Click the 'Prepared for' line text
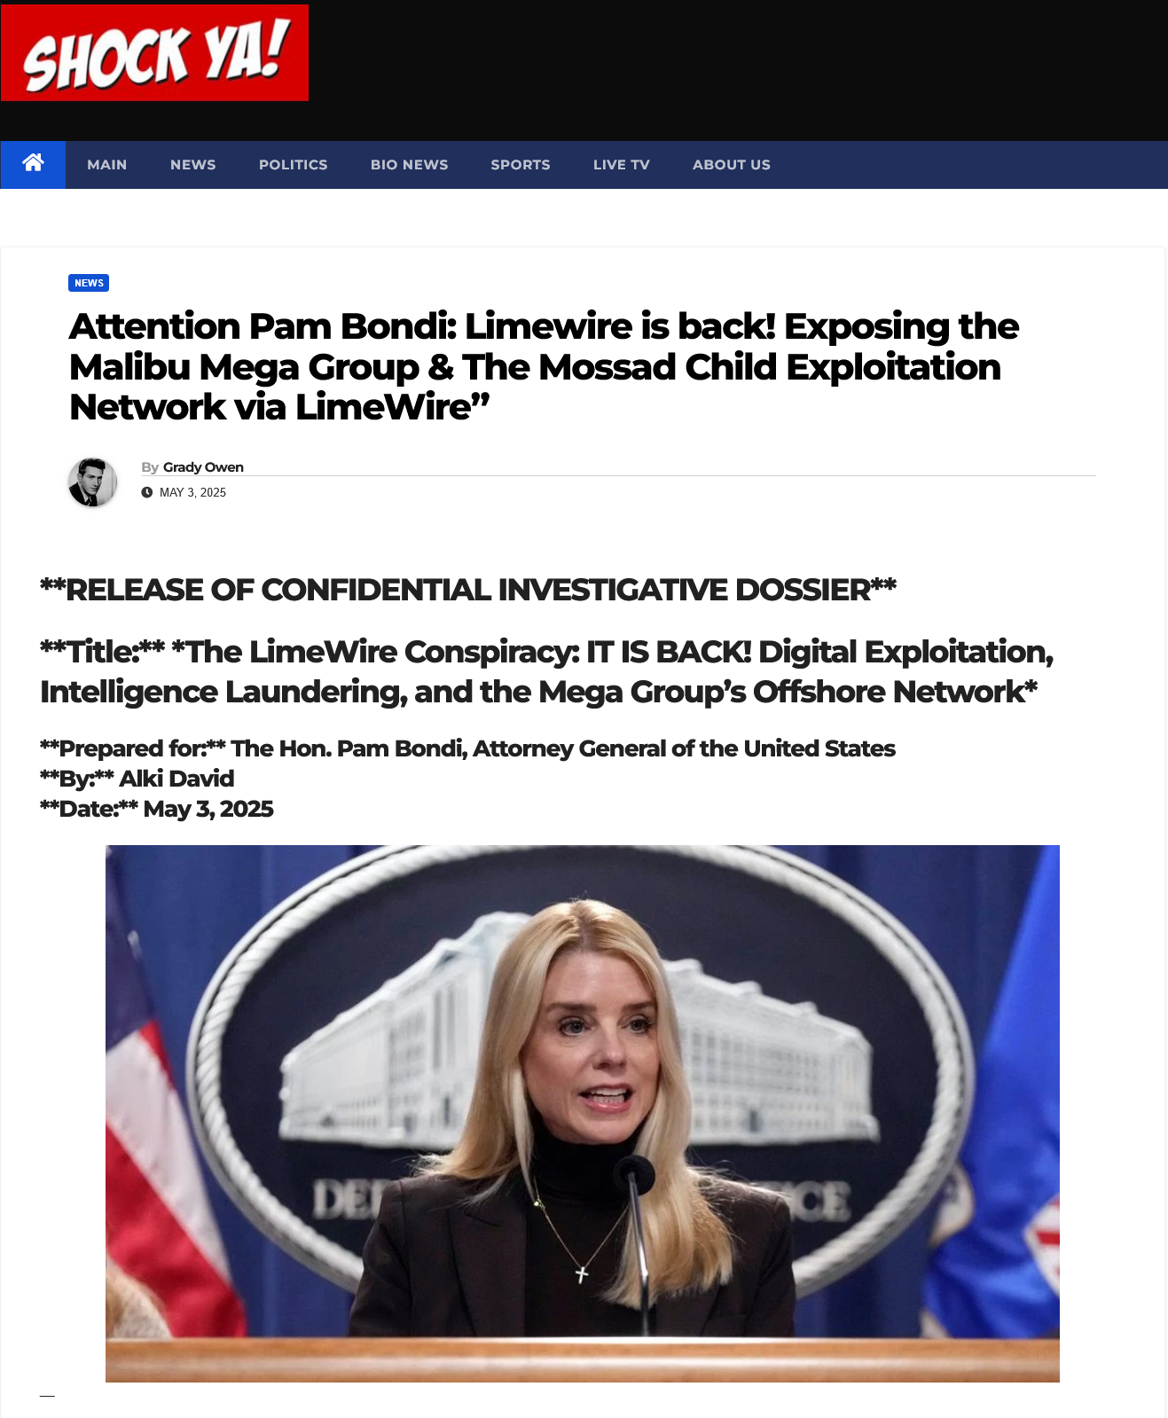 (x=467, y=748)
